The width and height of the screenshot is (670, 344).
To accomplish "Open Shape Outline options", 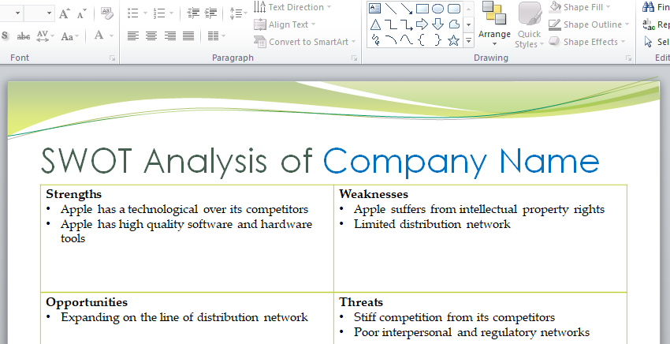I will click(x=589, y=24).
